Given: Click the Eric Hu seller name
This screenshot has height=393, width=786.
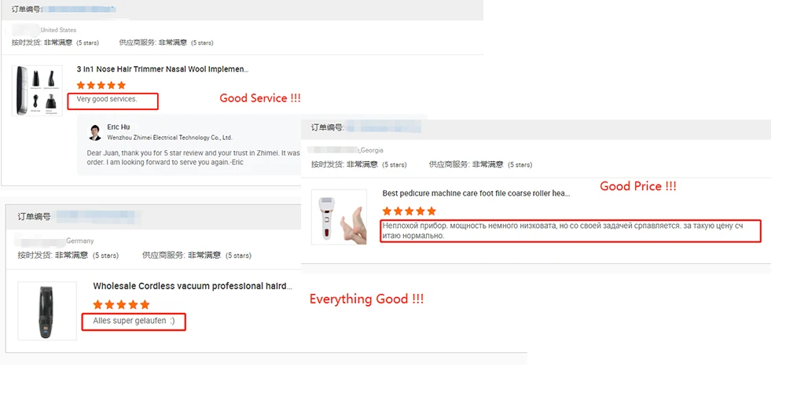Looking at the screenshot, I should tap(119, 127).
